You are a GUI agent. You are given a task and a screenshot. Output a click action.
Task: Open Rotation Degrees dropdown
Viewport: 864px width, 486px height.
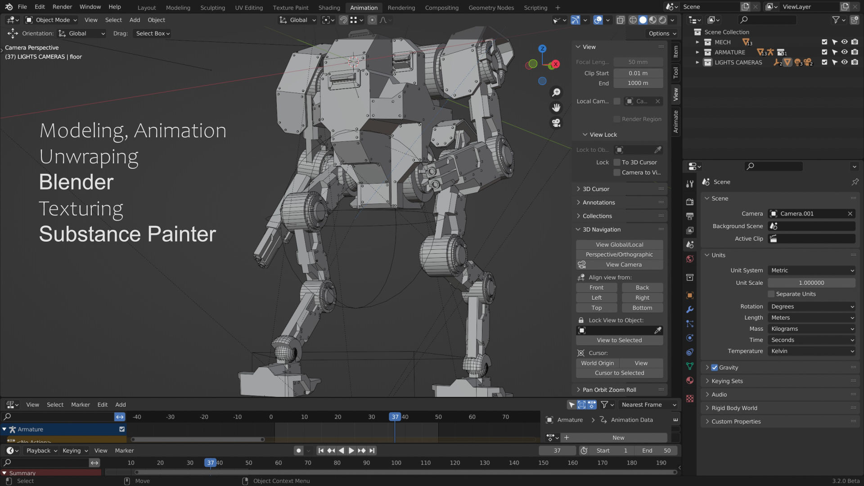(811, 306)
